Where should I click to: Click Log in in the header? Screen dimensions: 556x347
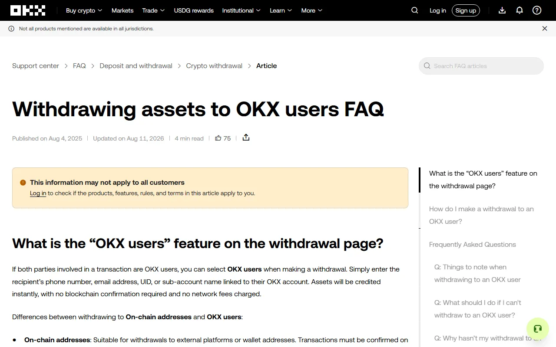click(x=438, y=10)
